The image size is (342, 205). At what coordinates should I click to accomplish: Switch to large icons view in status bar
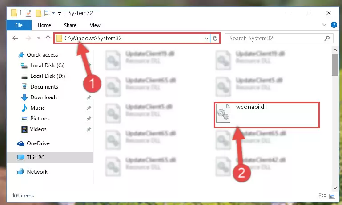[332, 196]
